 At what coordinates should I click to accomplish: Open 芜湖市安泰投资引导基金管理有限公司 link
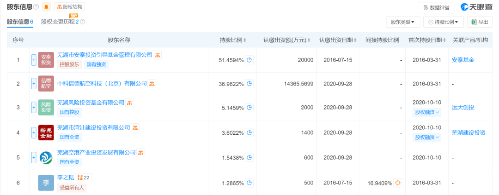(x=105, y=55)
